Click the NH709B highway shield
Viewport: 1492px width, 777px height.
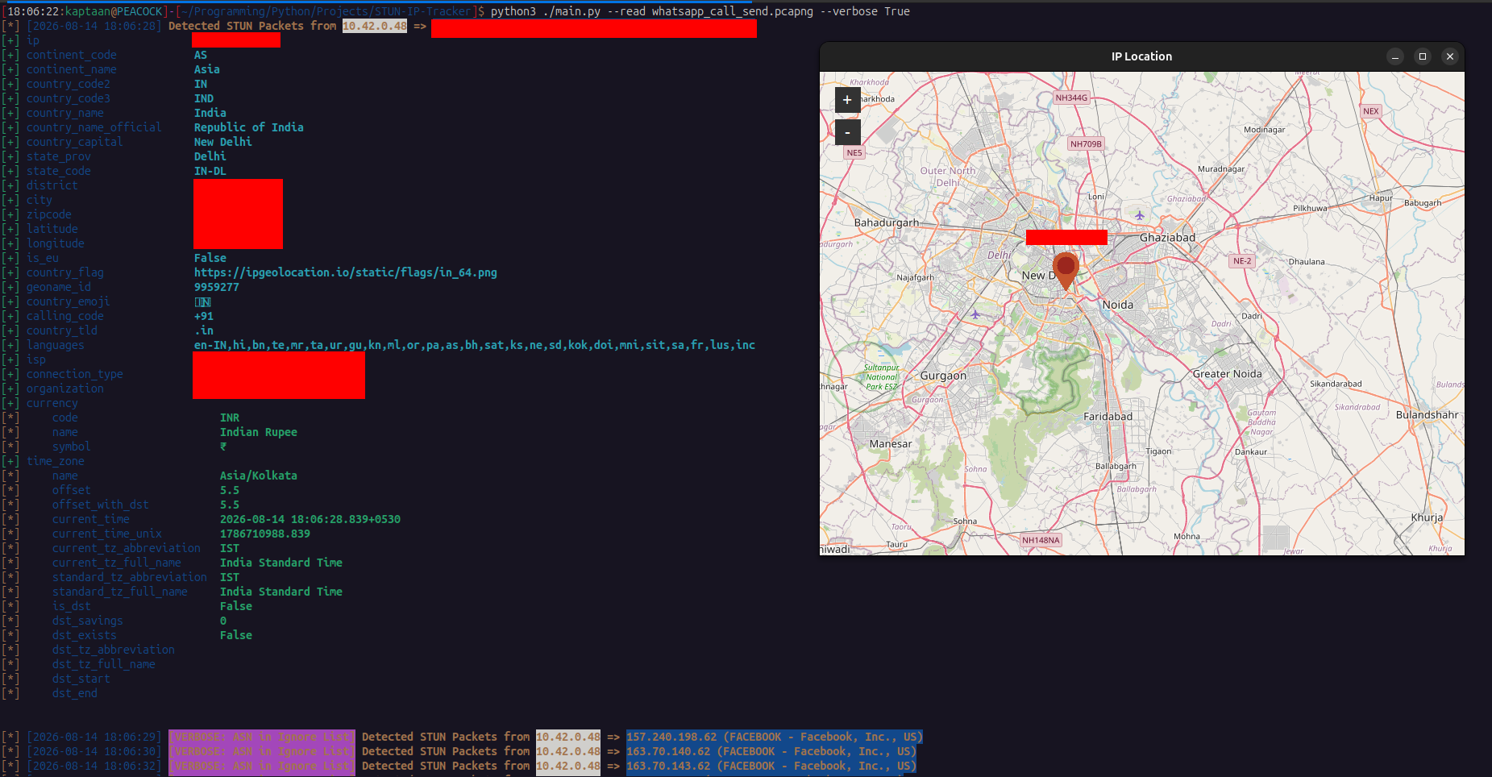(x=1086, y=144)
